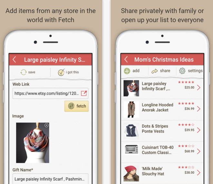
Task: Tap the save sync icon
Action: [x=24, y=72]
